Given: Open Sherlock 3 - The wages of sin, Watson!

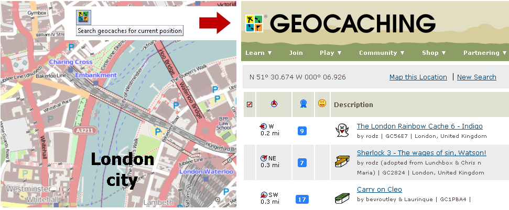Looking at the screenshot, I should coord(421,153).
